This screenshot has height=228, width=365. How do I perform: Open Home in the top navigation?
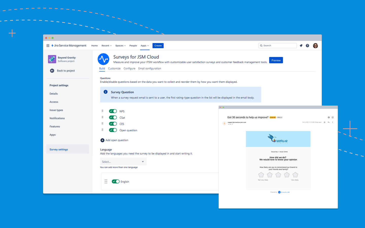tap(95, 46)
